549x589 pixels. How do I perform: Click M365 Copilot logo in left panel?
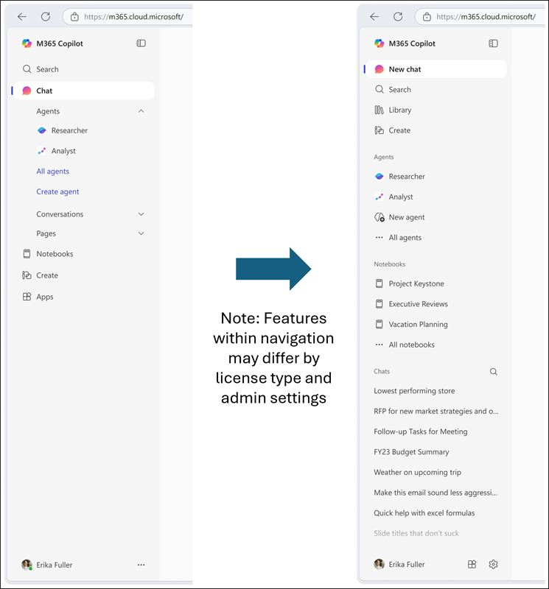pos(27,43)
